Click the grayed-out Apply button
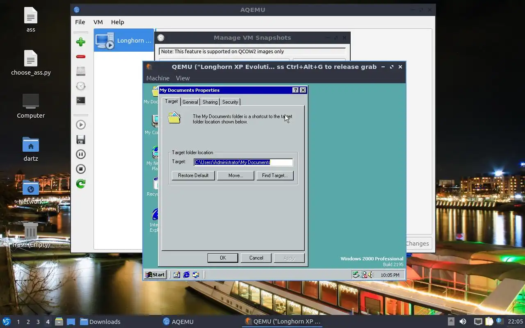The height and width of the screenshot is (328, 525). pos(290,258)
